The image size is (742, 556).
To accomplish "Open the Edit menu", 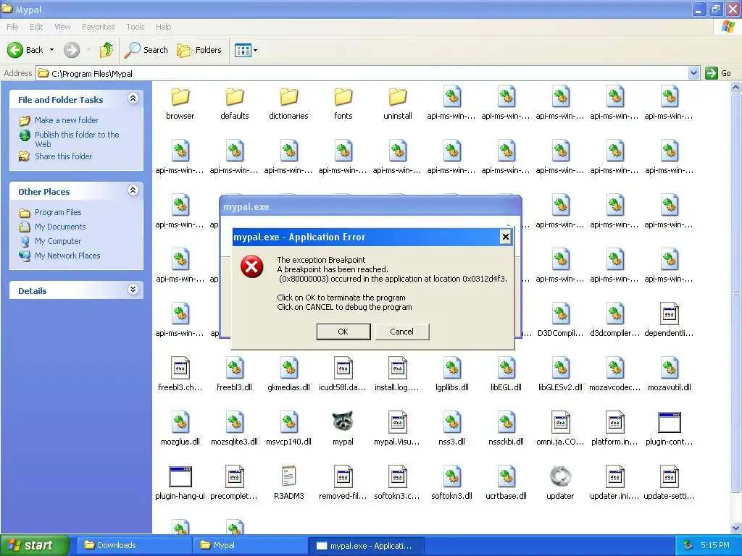I will [36, 27].
